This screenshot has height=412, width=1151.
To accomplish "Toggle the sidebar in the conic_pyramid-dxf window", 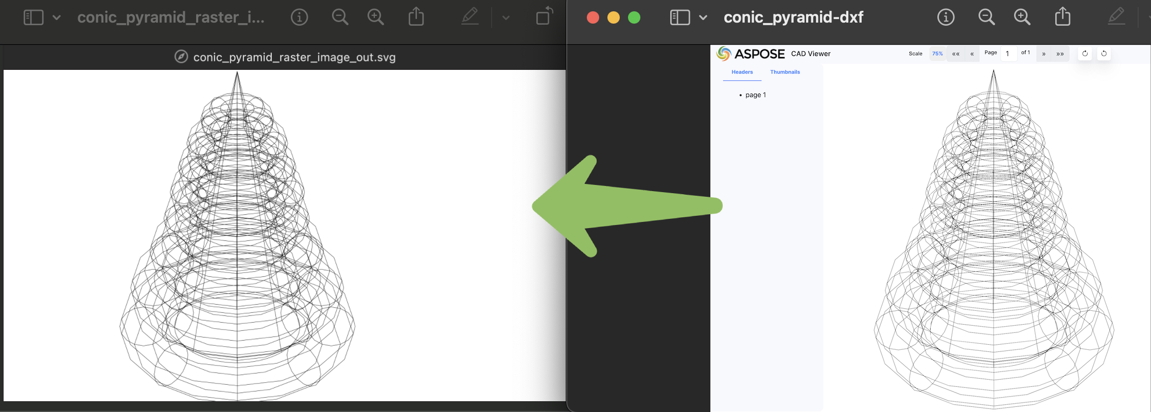I will click(679, 17).
